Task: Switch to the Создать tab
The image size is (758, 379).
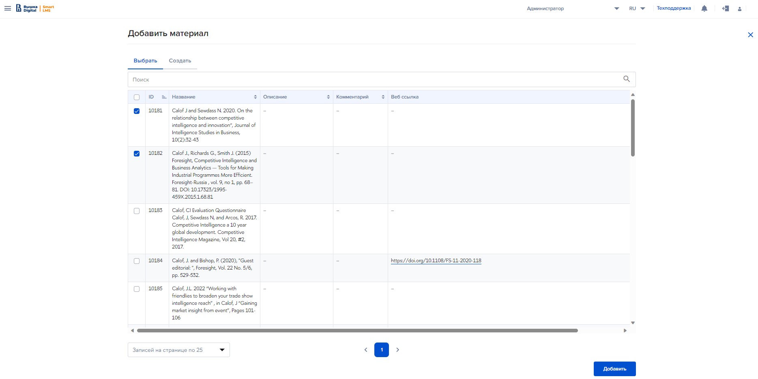Action: (x=180, y=61)
